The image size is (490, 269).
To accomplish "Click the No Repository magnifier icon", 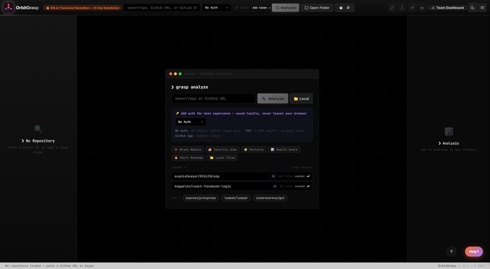I will click(x=38, y=128).
